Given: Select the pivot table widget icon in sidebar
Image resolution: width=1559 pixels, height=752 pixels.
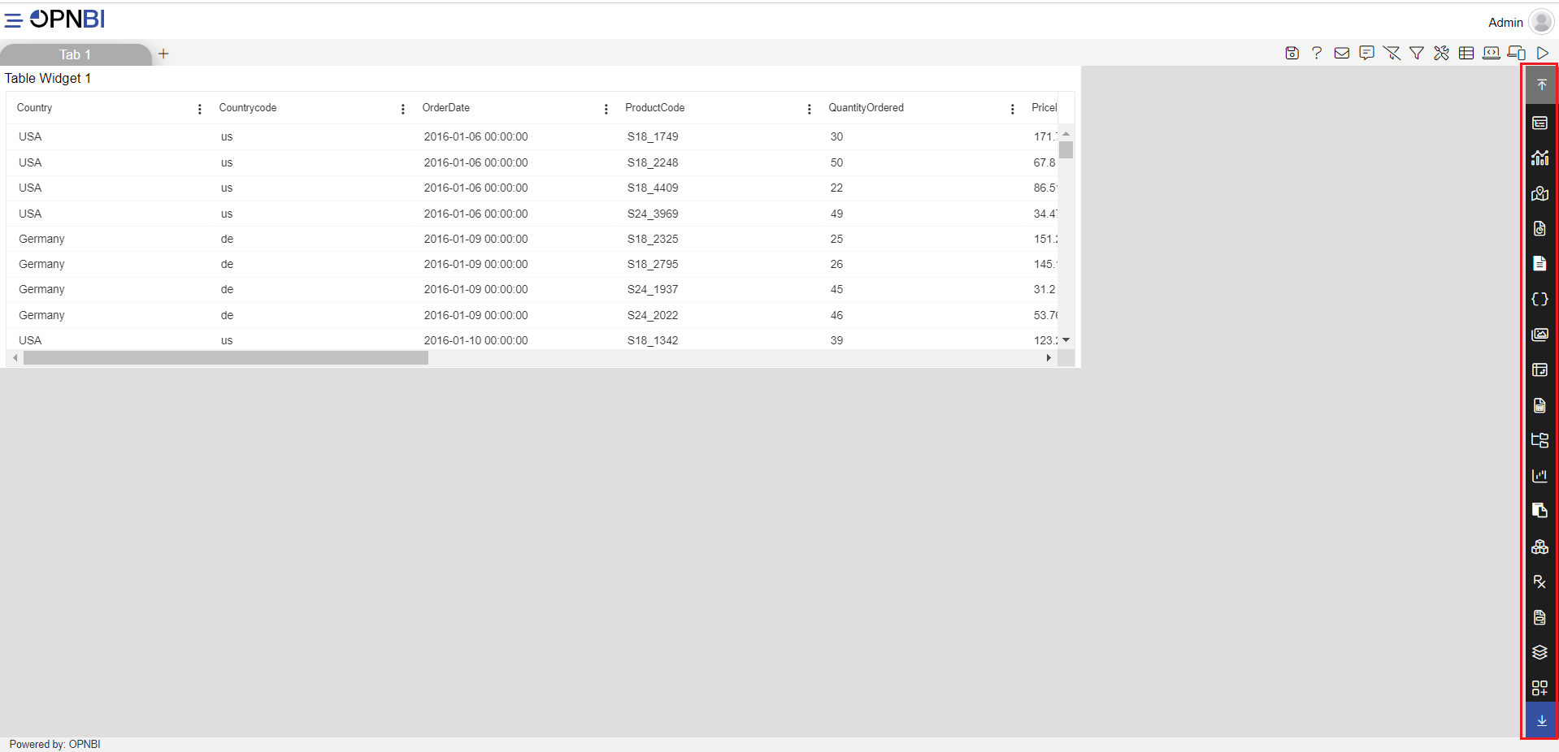Looking at the screenshot, I should click(1539, 370).
